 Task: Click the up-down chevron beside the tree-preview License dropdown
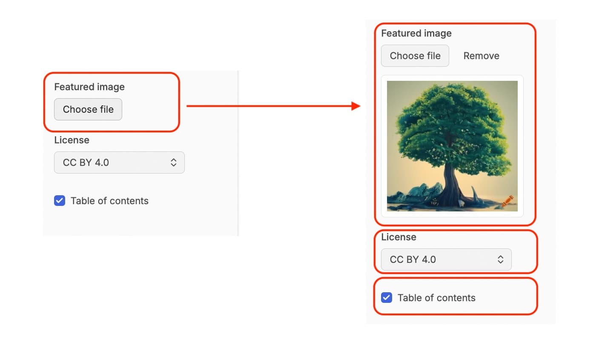point(501,259)
